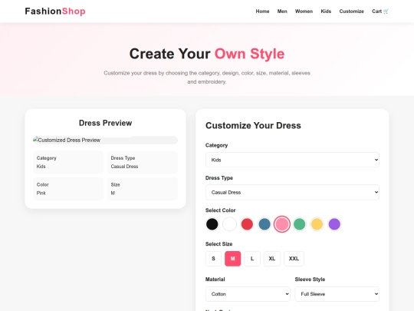Select size XL
This screenshot has width=414, height=311.
(272, 259)
